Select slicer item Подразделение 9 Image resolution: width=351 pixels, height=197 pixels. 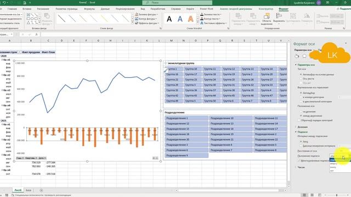tap(186, 155)
